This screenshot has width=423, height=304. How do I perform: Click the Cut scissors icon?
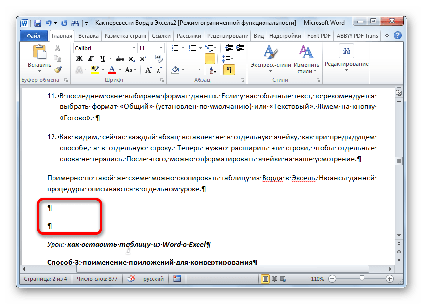[x=58, y=48]
